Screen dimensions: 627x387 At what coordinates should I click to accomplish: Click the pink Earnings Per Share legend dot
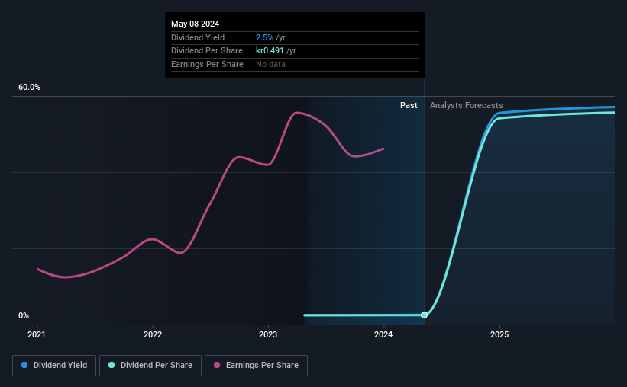tap(217, 365)
